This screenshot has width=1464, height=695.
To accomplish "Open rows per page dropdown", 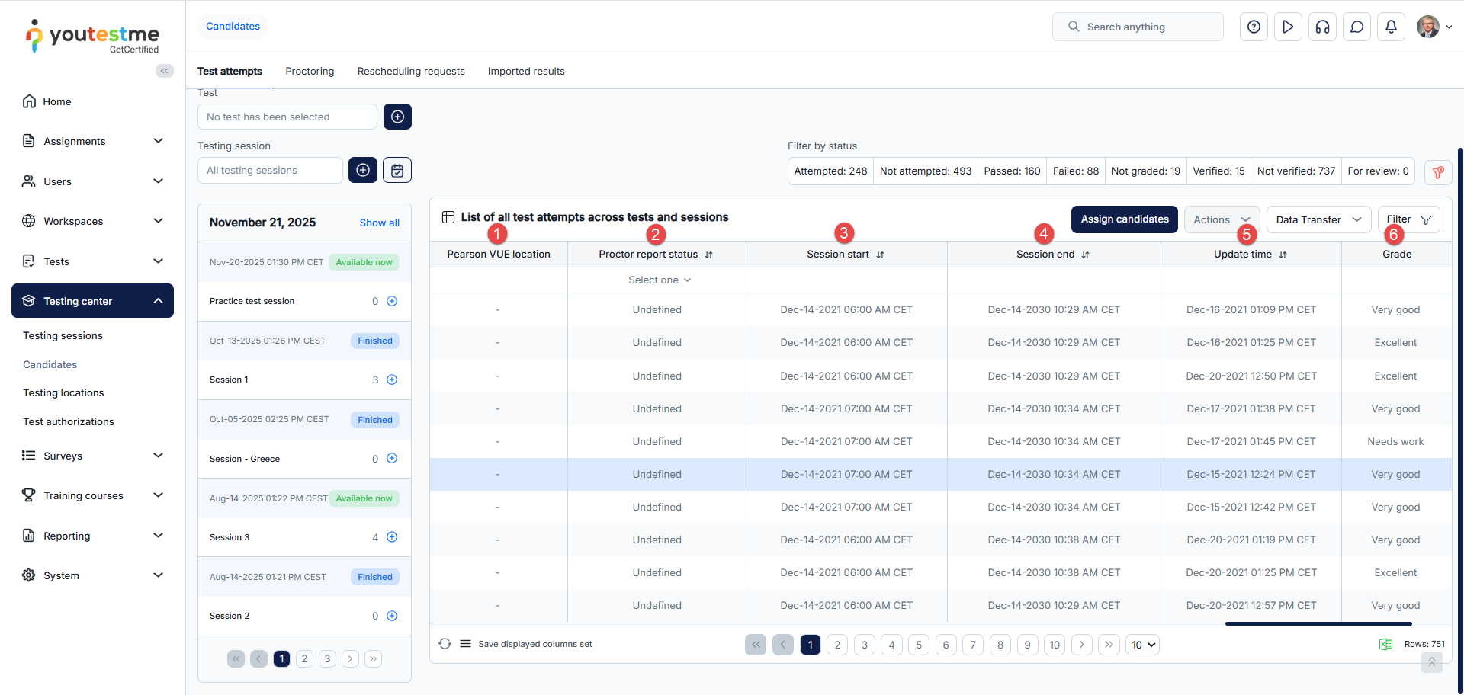I will tap(1143, 645).
